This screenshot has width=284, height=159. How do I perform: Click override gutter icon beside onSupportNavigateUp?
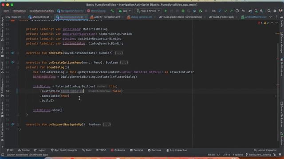[13, 124]
